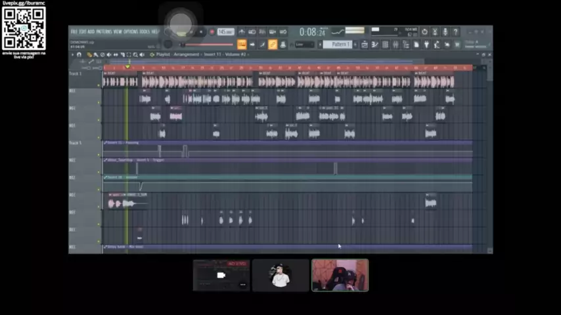Image resolution: width=561 pixels, height=315 pixels.
Task: Select the zoom magnifier tool in playlist
Action: pyautogui.click(x=136, y=54)
